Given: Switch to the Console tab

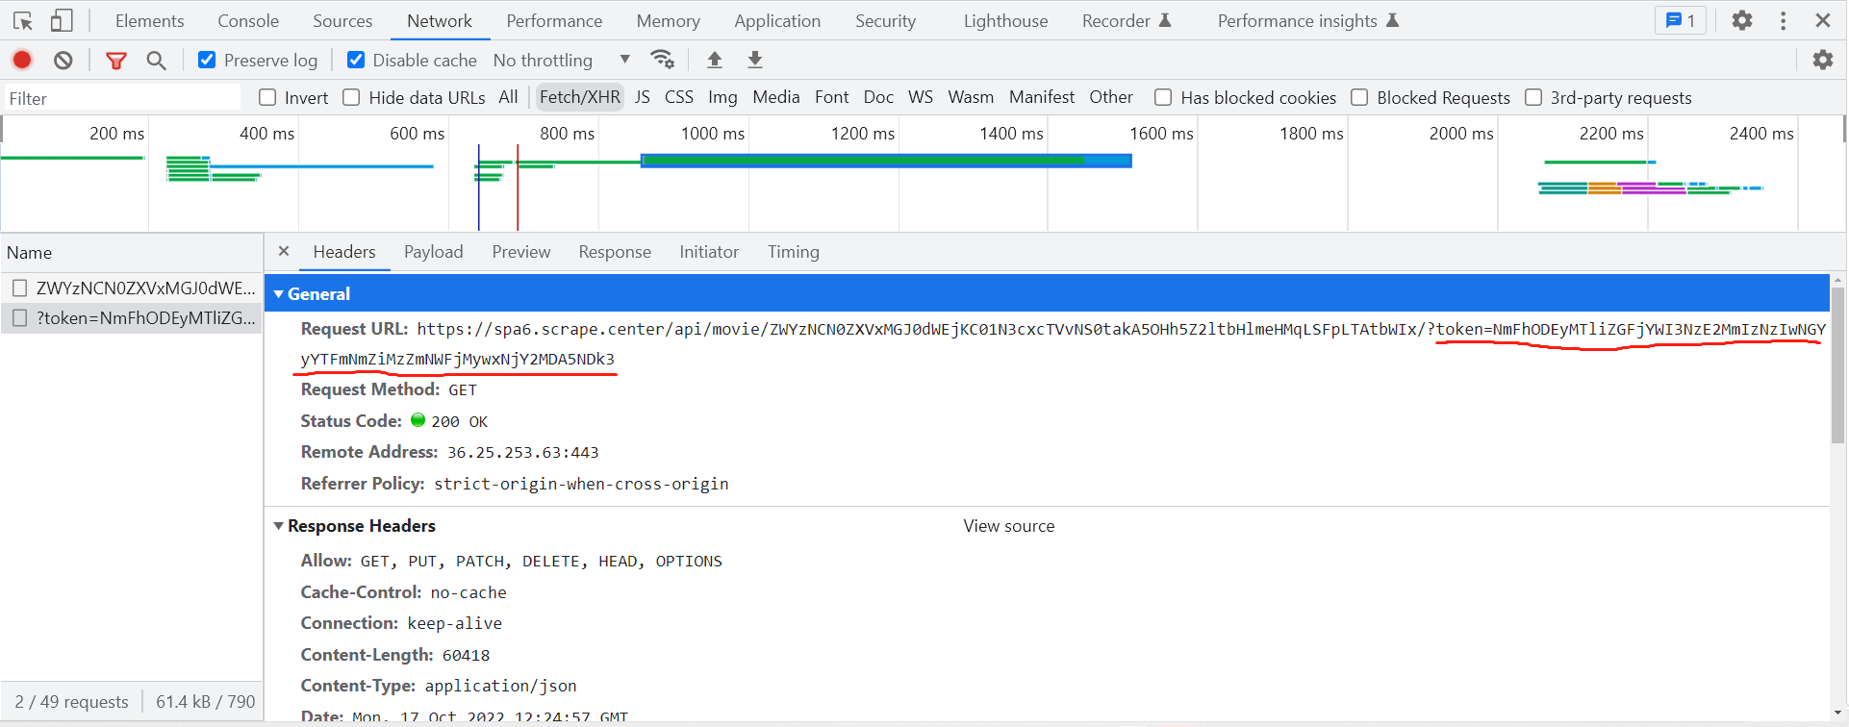Looking at the screenshot, I should (x=248, y=20).
